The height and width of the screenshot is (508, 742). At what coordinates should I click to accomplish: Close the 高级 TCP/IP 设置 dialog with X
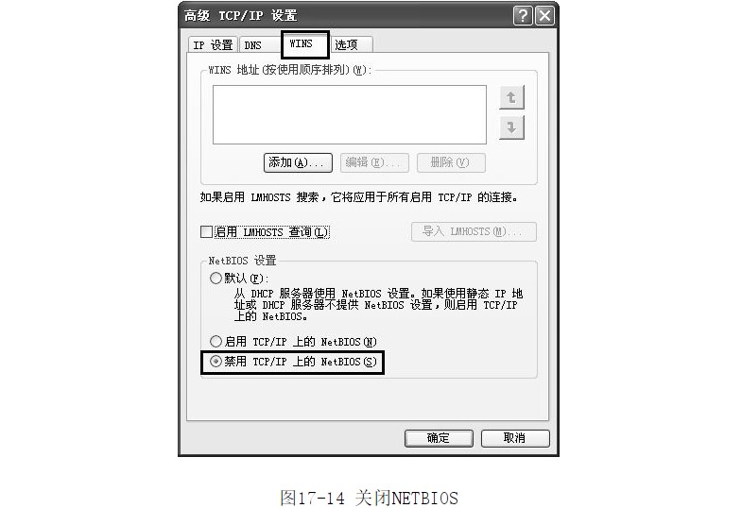[x=544, y=16]
